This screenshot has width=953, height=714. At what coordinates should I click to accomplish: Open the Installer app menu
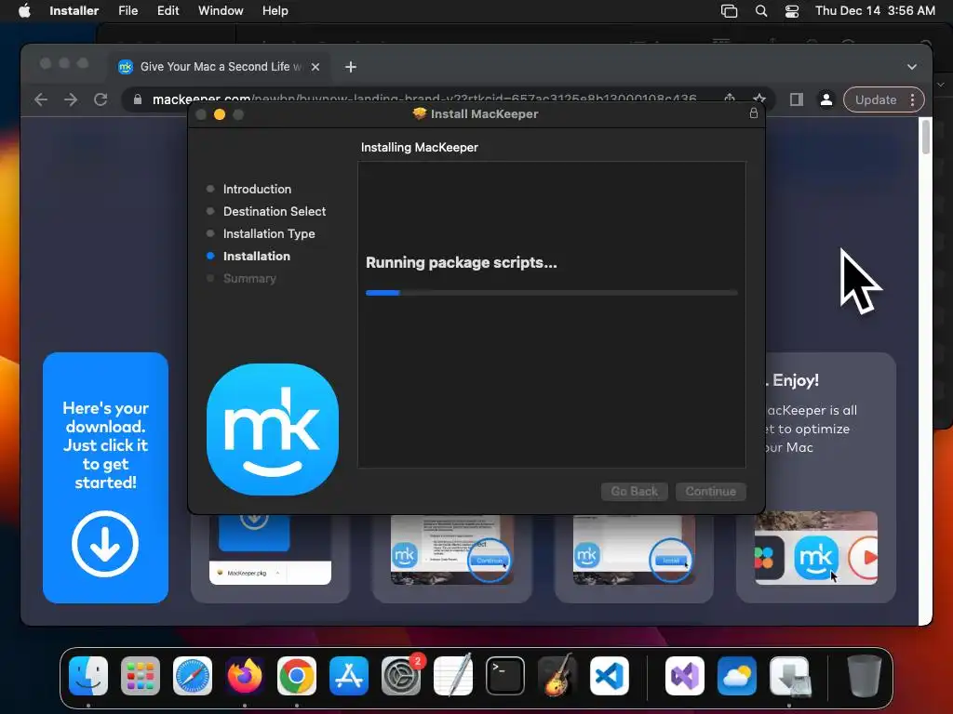coord(74,11)
